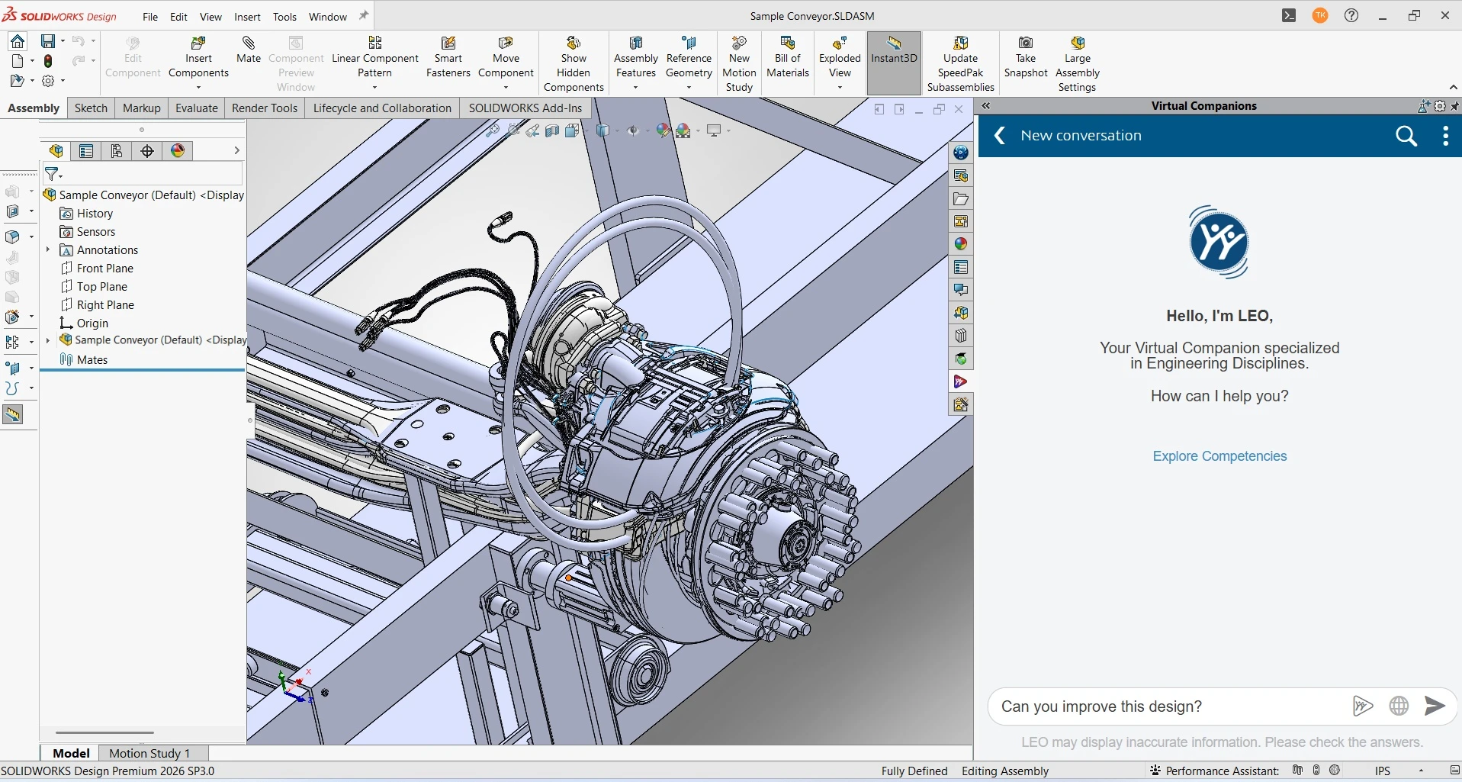Click search icon in Virtual Companions

click(1406, 136)
